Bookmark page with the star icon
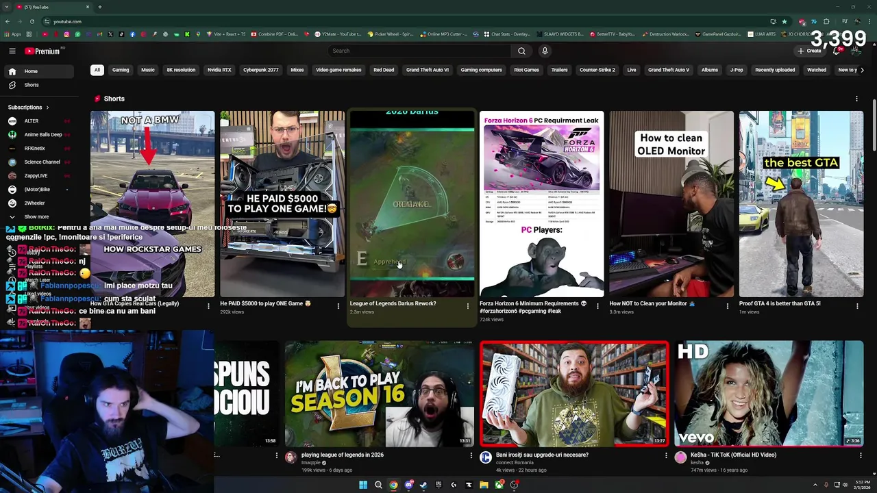This screenshot has width=877, height=493. 785,21
